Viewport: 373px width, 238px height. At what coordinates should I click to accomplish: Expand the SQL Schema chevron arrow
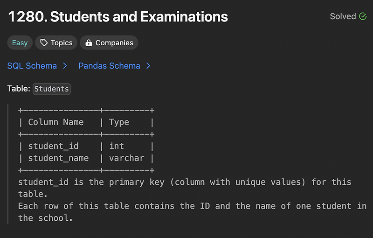point(65,66)
